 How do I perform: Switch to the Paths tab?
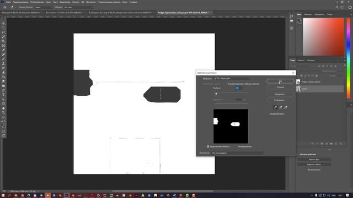click(311, 60)
